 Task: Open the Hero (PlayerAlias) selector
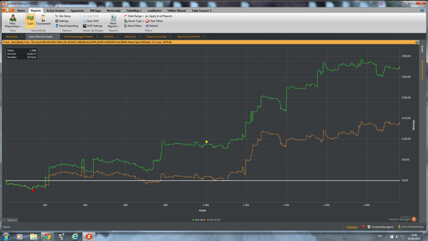pyautogui.click(x=13, y=21)
